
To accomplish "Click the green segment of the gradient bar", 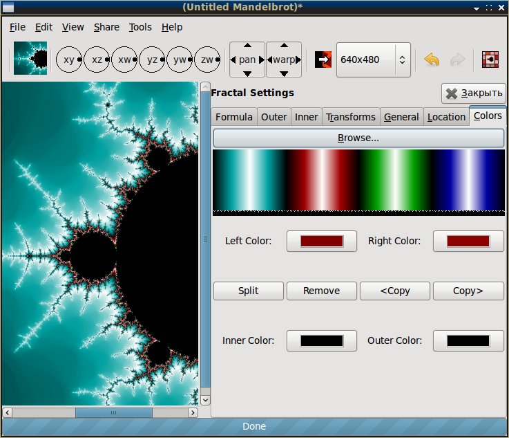I will point(395,180).
